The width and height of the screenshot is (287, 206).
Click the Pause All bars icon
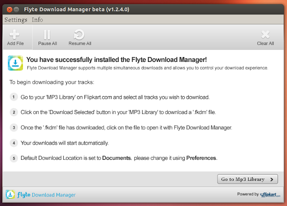coord(47,35)
